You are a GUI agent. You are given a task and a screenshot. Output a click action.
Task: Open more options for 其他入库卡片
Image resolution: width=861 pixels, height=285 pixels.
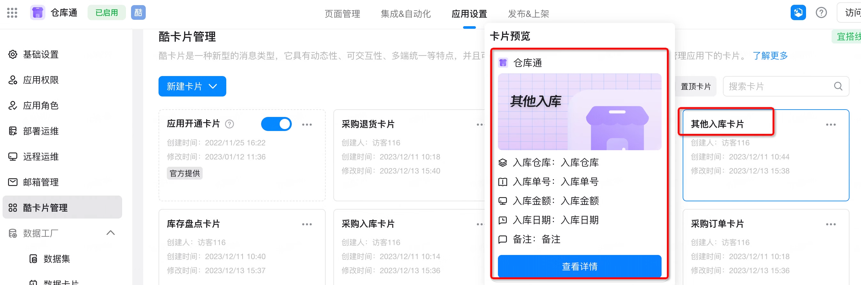click(x=831, y=125)
